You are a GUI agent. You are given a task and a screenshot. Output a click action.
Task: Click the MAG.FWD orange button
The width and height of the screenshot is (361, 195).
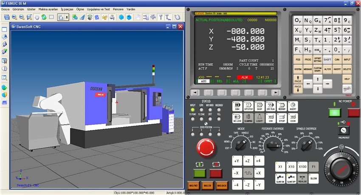click(x=193, y=186)
